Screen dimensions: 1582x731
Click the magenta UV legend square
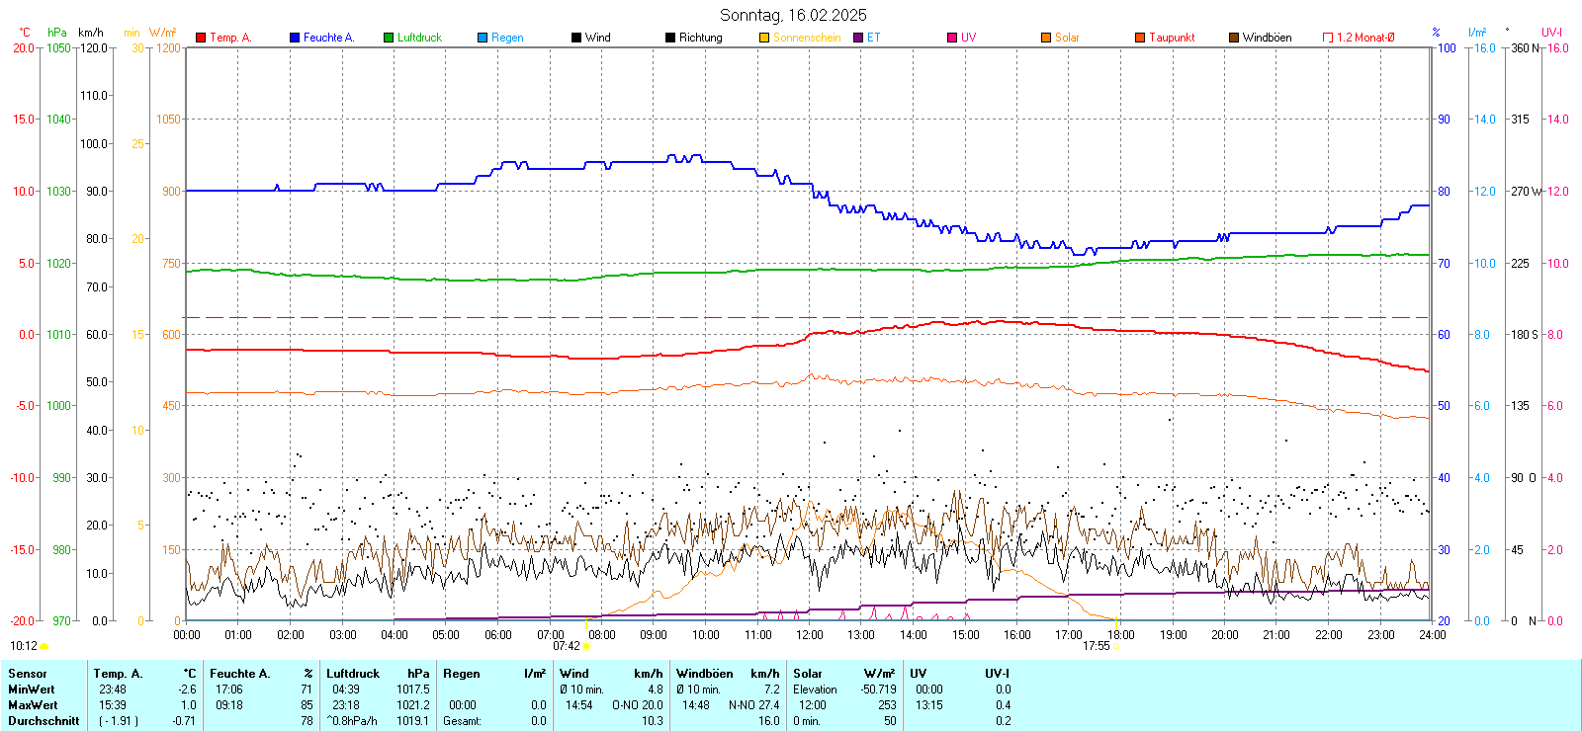(x=952, y=38)
